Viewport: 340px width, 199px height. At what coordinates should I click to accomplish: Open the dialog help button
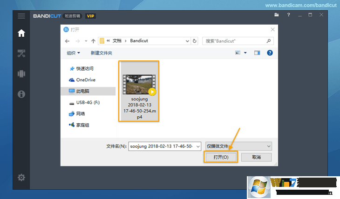tap(270, 53)
